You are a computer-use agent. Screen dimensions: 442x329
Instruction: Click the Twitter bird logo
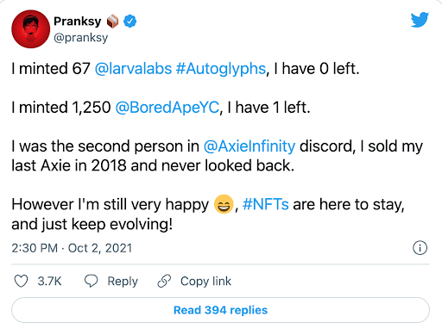pyautogui.click(x=420, y=20)
